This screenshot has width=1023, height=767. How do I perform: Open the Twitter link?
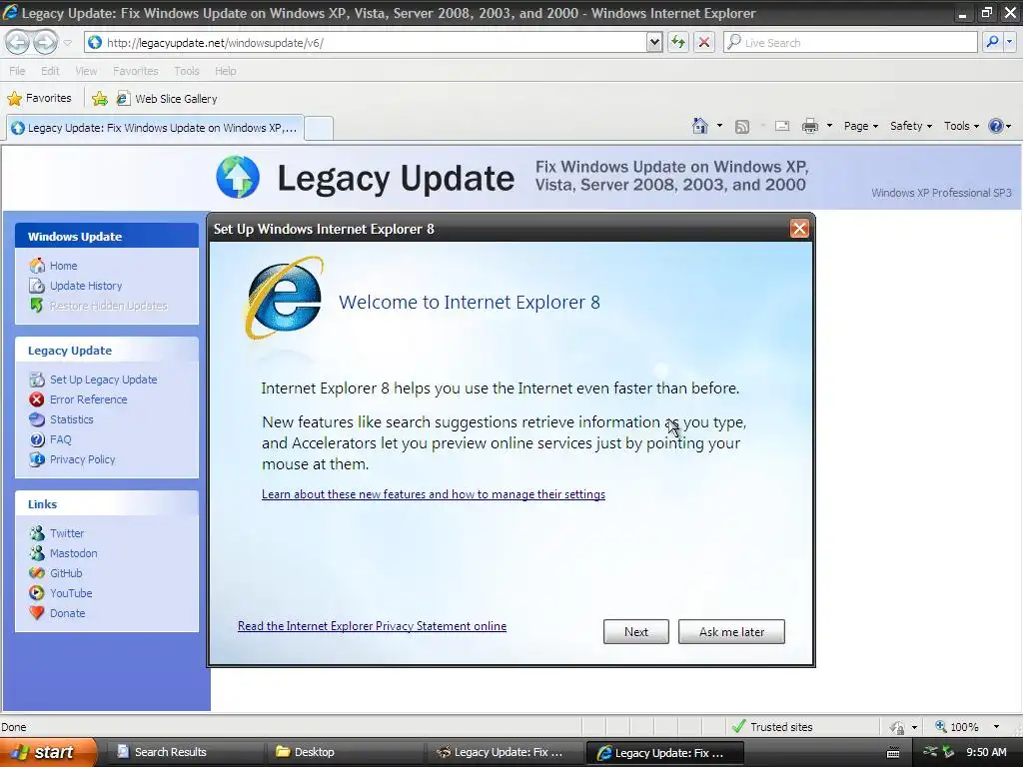[x=67, y=533]
